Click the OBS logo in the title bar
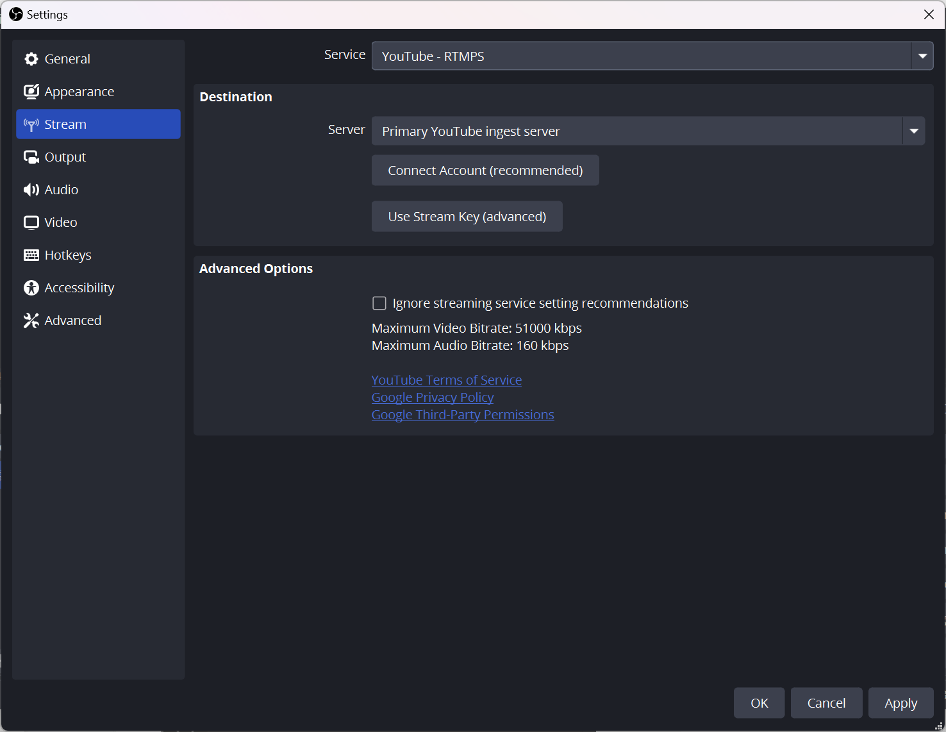946x732 pixels. coord(15,14)
